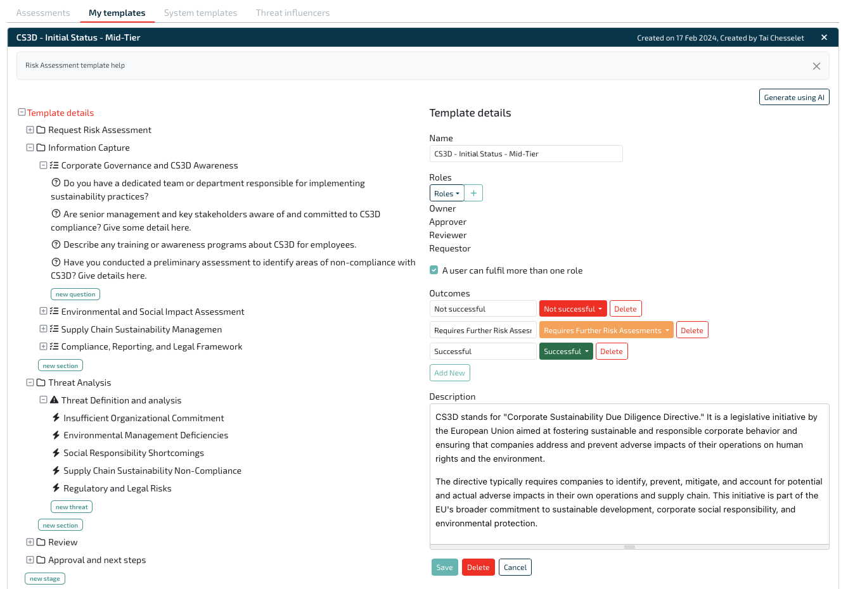Click the checklist icon beside Corporate Governance section
This screenshot has width=841, height=589.
point(54,165)
